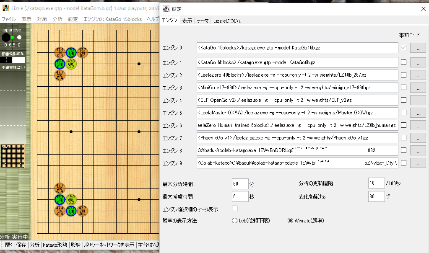
Task: Click ポリシーネットワークを表示 toolbar button
Action: (x=109, y=245)
